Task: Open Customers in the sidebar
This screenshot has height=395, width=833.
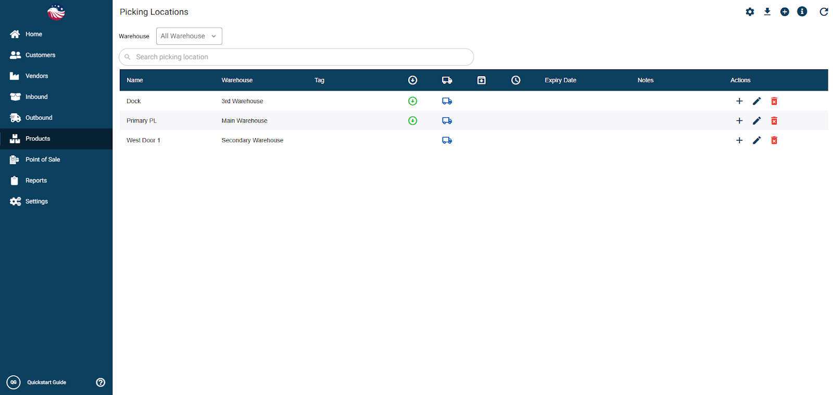Action: 56,55
